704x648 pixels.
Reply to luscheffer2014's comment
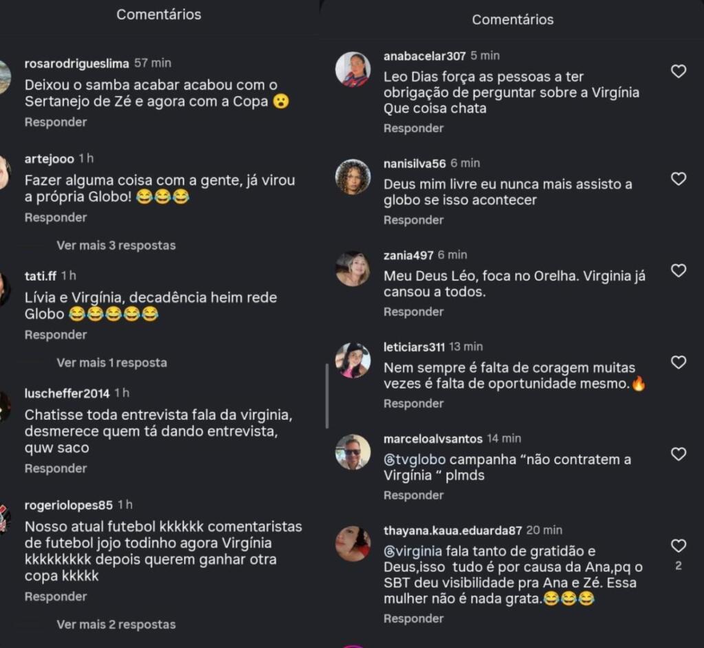tap(56, 468)
